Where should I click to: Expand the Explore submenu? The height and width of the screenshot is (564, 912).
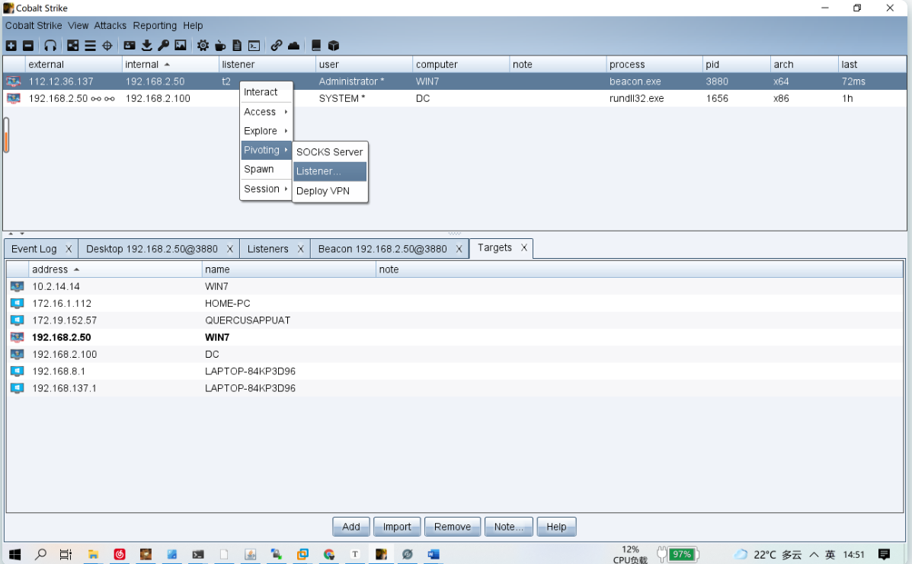click(266, 131)
